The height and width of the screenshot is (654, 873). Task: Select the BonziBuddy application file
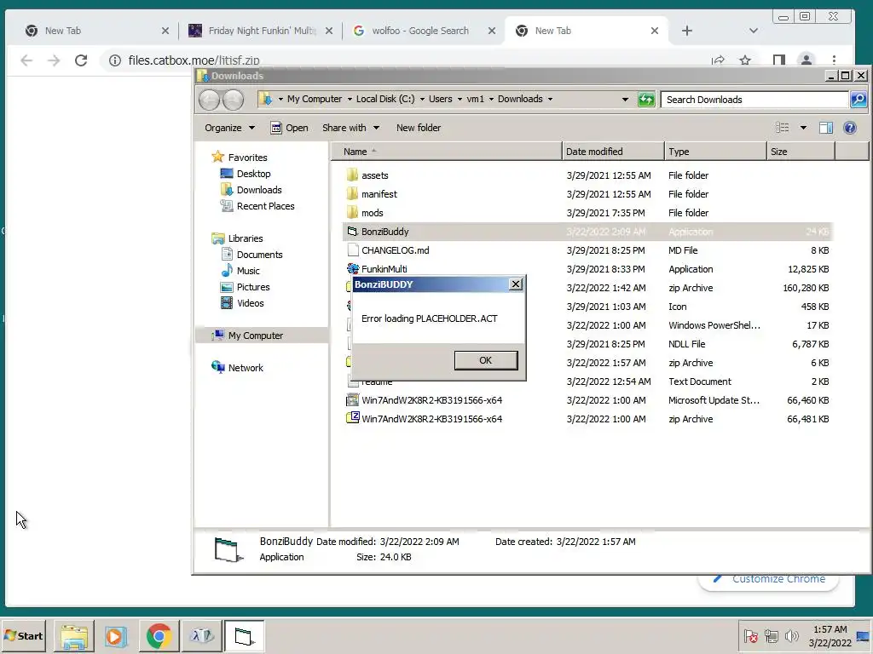(x=587, y=232)
